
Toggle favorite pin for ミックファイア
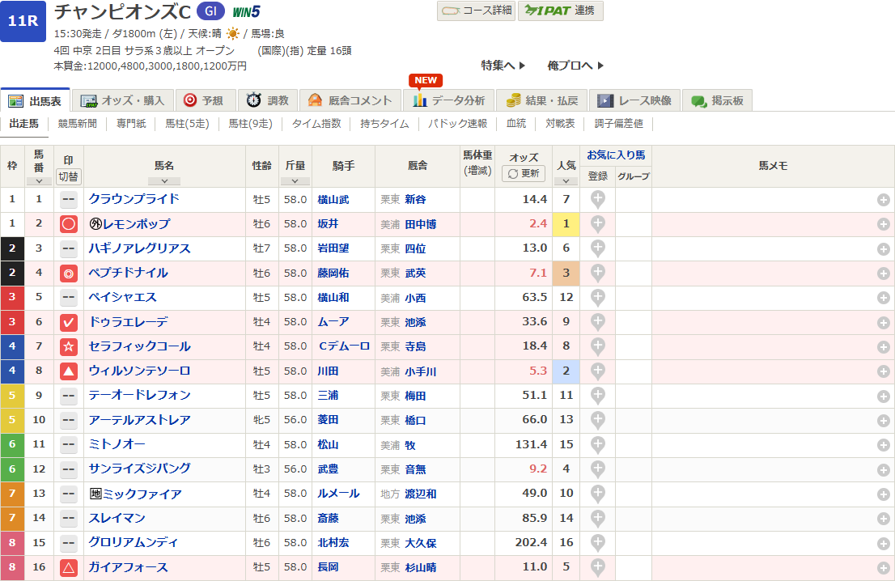point(597,494)
